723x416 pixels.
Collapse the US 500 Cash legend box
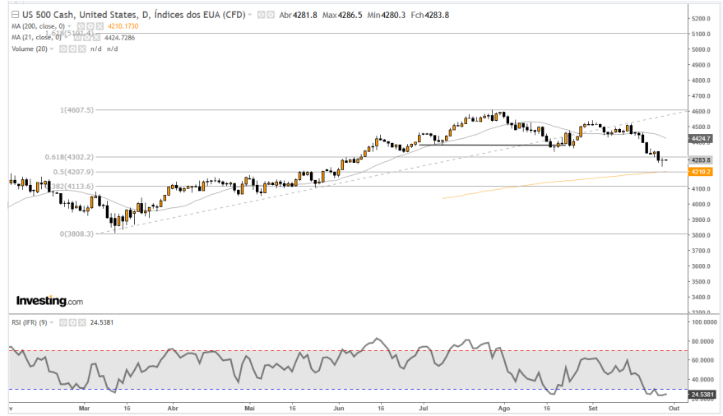(x=15, y=15)
